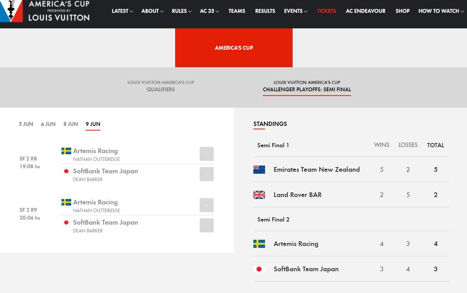Click the New Zealand flag in standings
This screenshot has height=293, width=467.
click(259, 169)
